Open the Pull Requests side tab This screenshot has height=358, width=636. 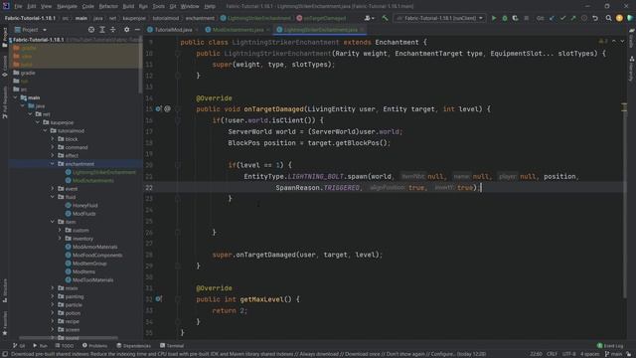click(4, 102)
